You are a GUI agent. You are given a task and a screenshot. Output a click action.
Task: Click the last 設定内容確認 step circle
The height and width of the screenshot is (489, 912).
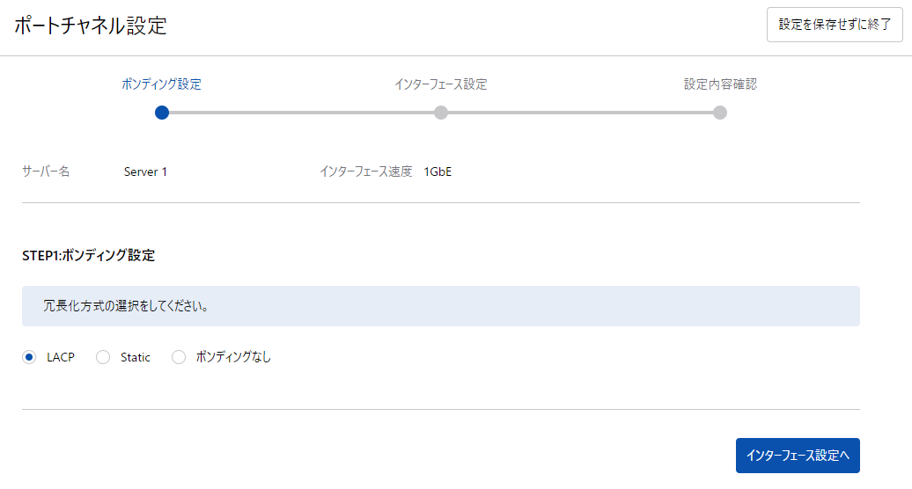720,113
